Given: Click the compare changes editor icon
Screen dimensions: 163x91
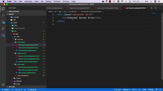Looking at the screenshot, I should tap(152, 8).
